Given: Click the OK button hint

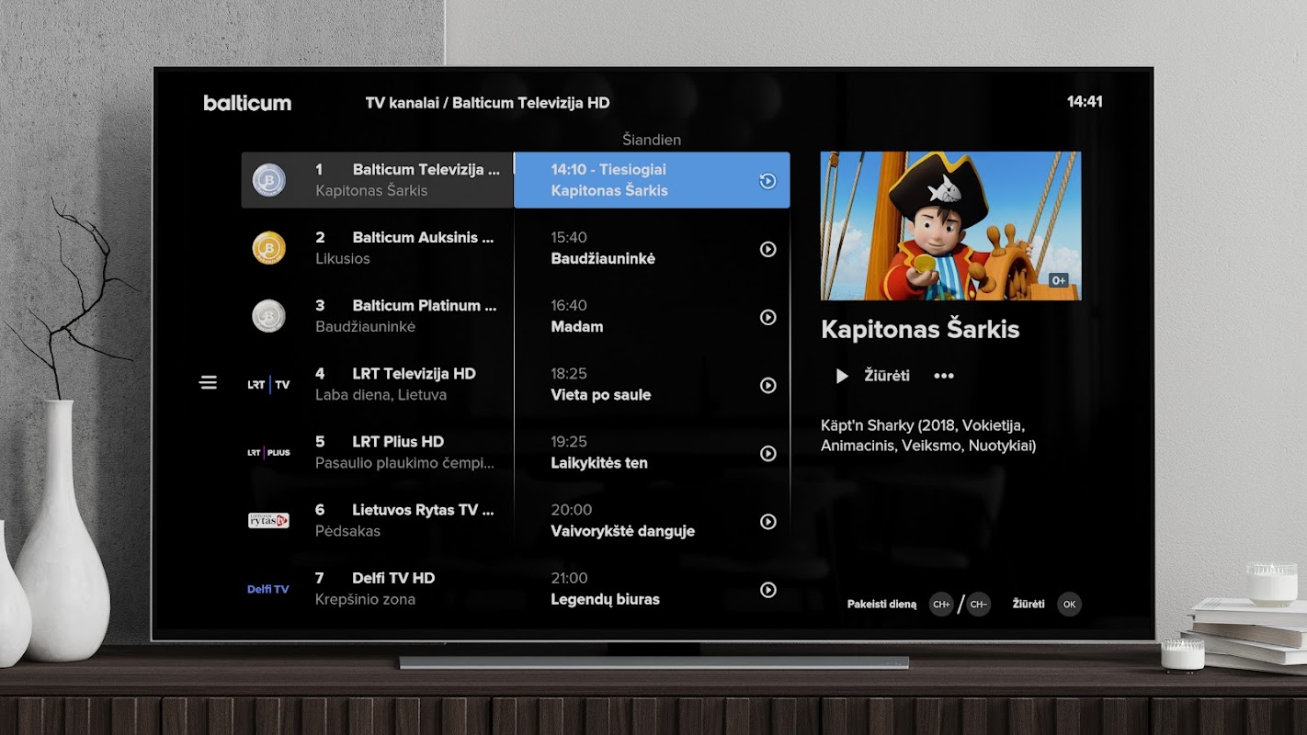Looking at the screenshot, I should click(x=1069, y=605).
